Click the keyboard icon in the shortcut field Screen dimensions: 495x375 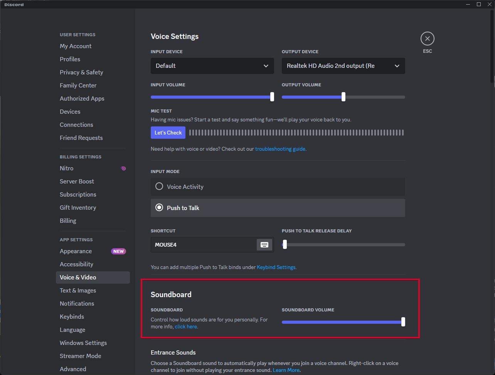264,245
